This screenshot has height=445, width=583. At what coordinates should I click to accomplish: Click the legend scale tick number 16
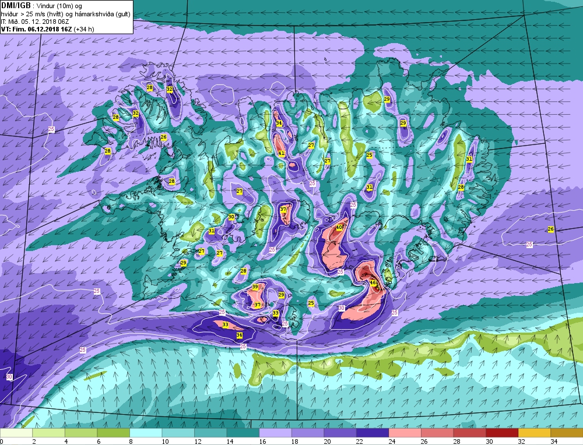click(262, 442)
